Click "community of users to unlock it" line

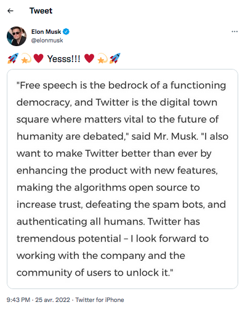(x=95, y=272)
